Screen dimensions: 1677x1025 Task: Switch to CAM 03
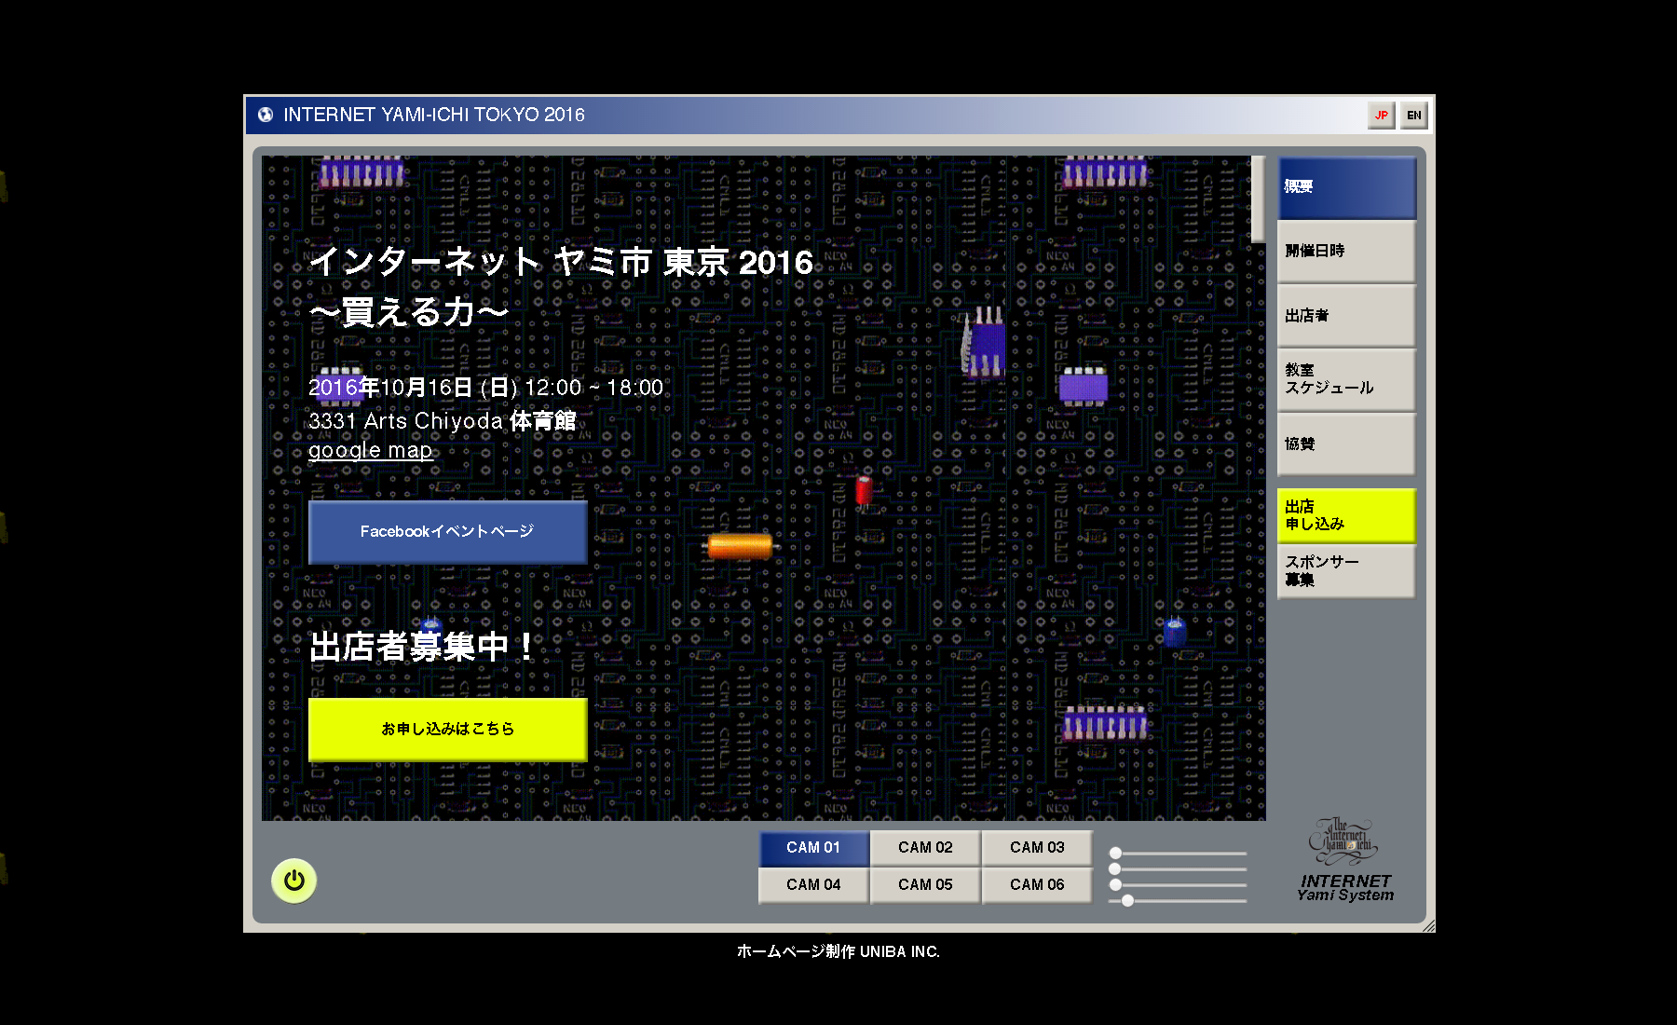[x=1037, y=848]
